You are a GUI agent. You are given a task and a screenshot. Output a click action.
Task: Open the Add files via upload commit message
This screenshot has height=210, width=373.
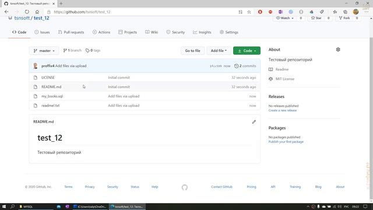(x=71, y=66)
